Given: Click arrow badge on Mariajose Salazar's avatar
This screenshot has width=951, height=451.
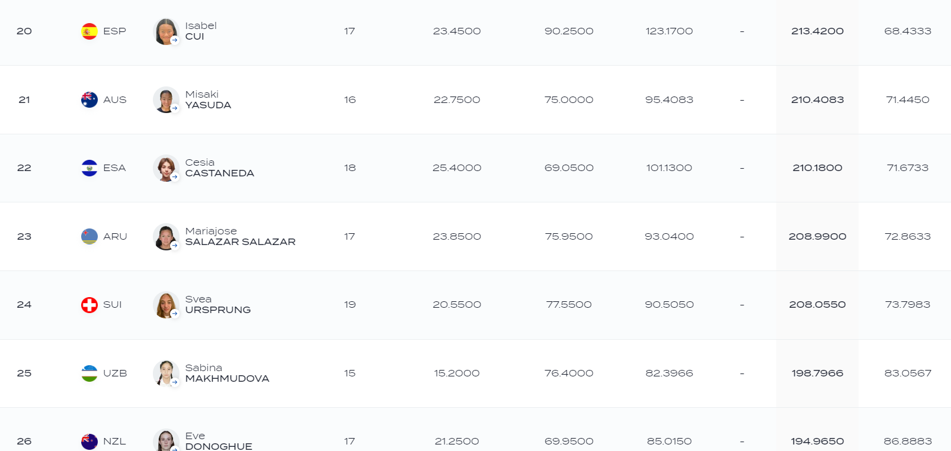Looking at the screenshot, I should click(x=175, y=245).
